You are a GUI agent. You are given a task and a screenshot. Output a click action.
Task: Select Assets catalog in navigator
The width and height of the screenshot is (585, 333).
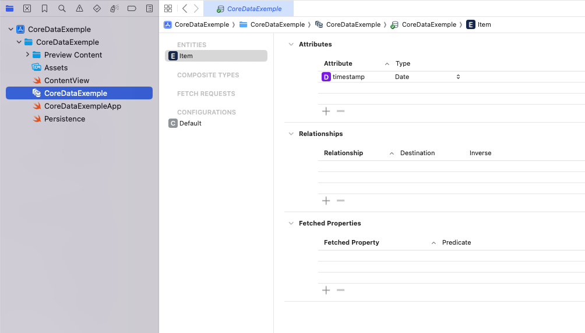pyautogui.click(x=56, y=68)
